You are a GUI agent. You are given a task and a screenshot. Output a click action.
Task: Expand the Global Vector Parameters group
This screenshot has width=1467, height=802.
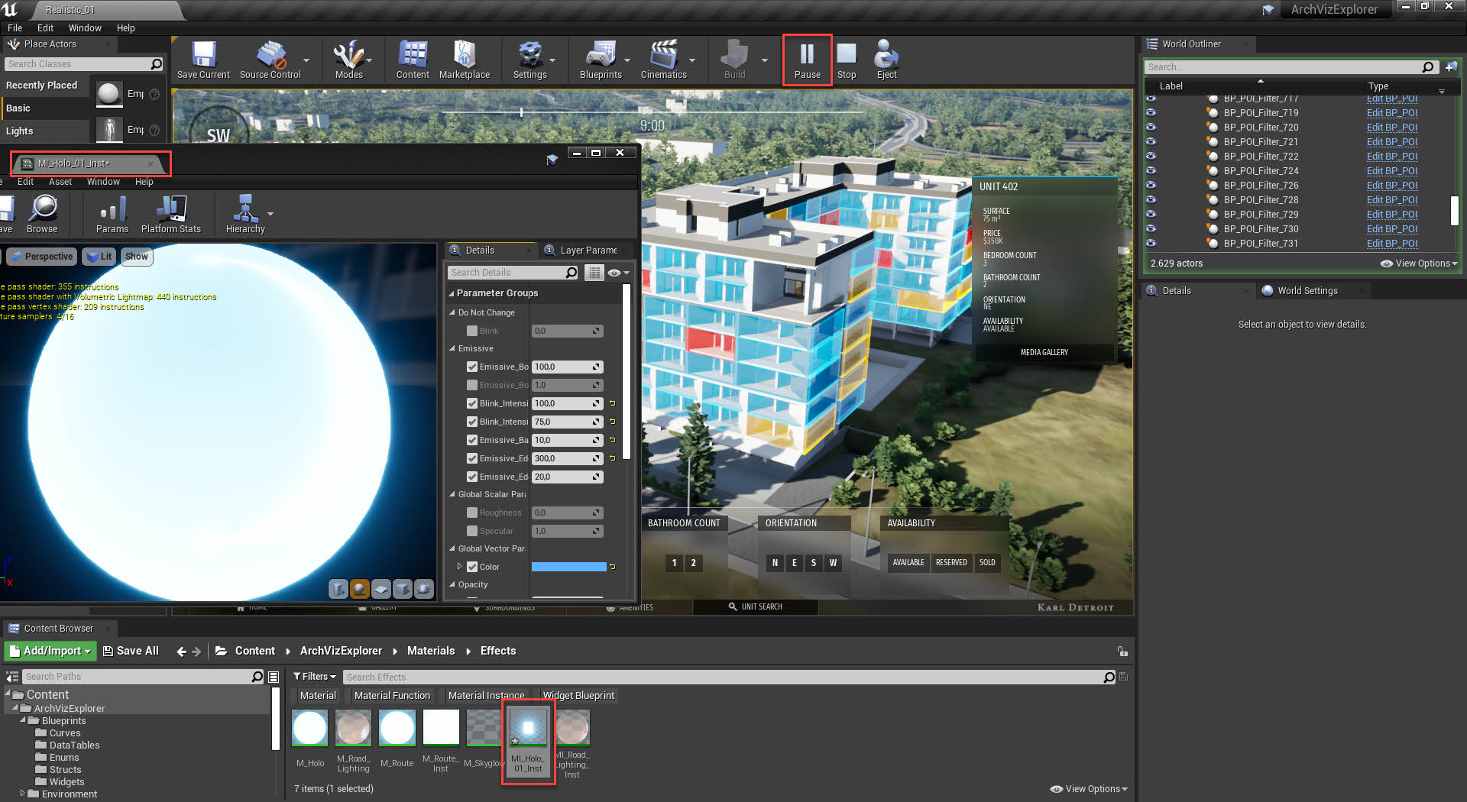(x=453, y=548)
